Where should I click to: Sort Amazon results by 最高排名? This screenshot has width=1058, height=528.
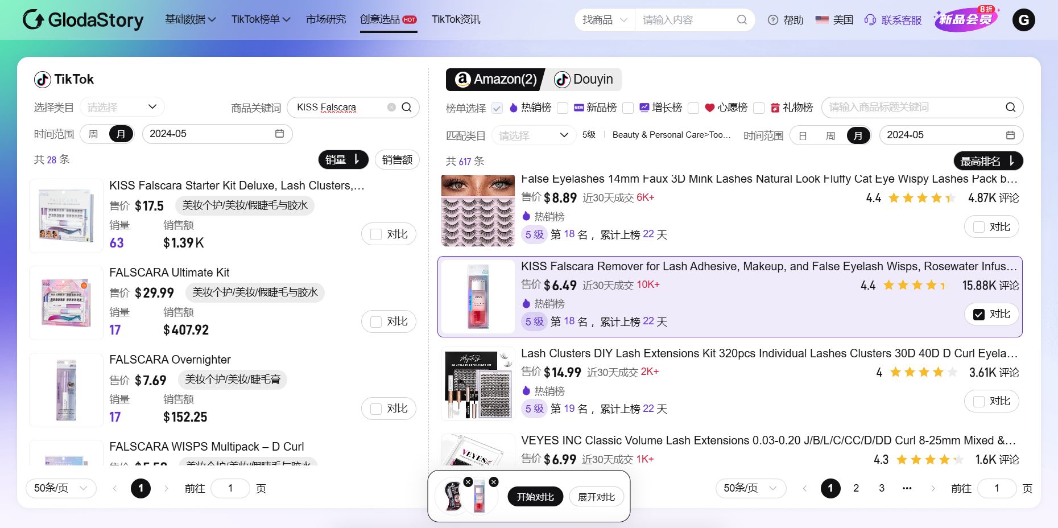(x=988, y=161)
